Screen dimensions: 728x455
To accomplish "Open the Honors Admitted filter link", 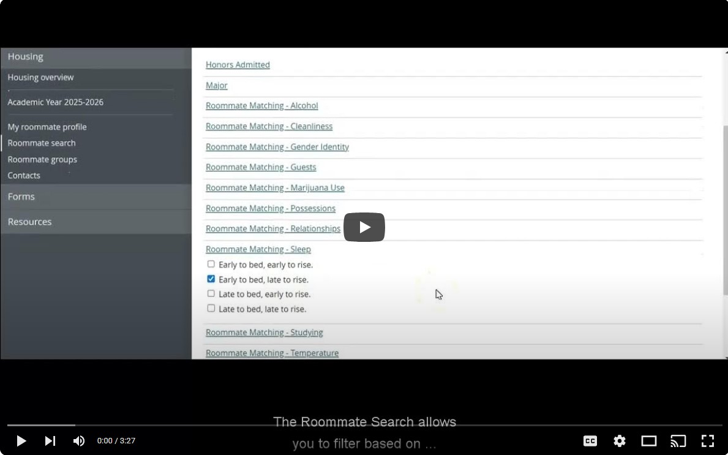I will click(x=238, y=65).
